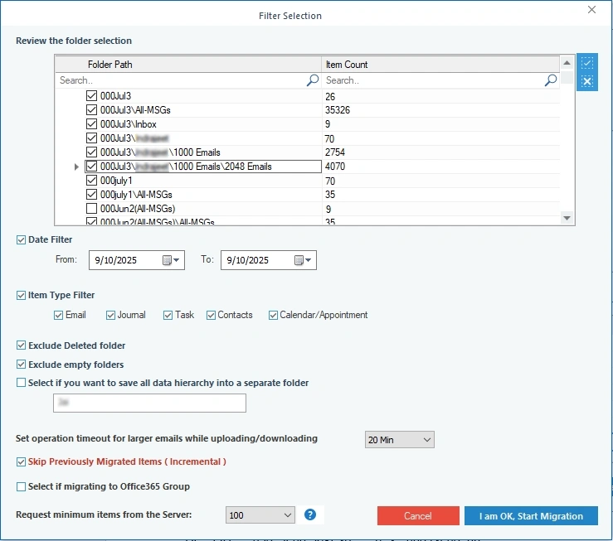Enable saving data hierarchy into separate folder
Image resolution: width=613 pixels, height=541 pixels.
click(x=21, y=383)
